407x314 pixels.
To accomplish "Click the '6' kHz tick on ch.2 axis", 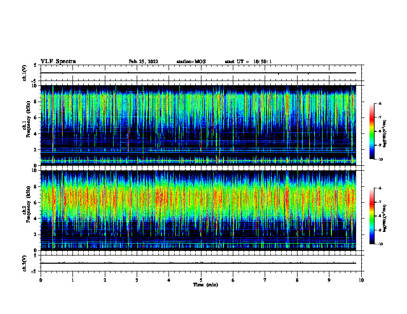I will coord(35,203).
